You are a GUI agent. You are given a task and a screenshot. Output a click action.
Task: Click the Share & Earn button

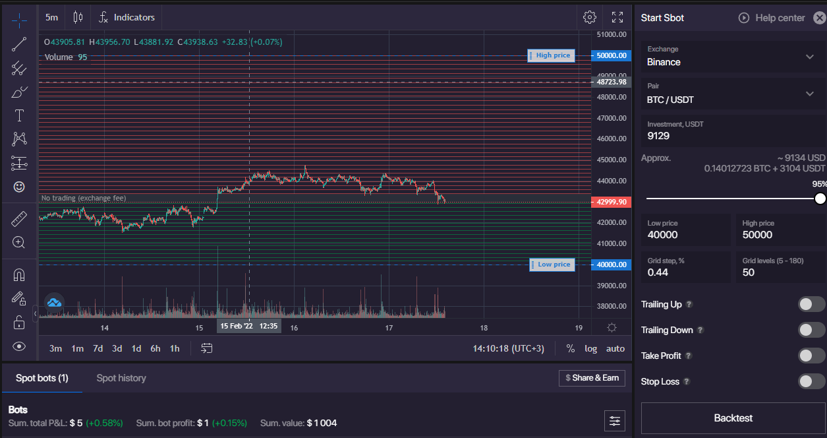pyautogui.click(x=592, y=378)
